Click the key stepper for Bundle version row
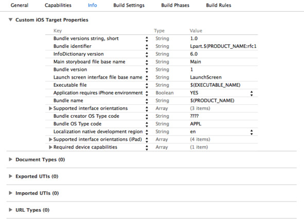Image resolution: width=304 pixels, height=219 pixels. click(147, 70)
